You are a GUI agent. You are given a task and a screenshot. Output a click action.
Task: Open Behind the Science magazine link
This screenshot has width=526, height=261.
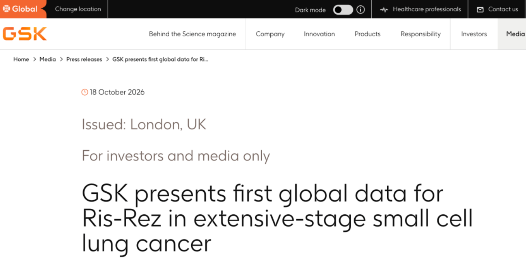[192, 34]
